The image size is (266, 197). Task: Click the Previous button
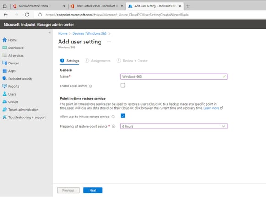(68, 190)
